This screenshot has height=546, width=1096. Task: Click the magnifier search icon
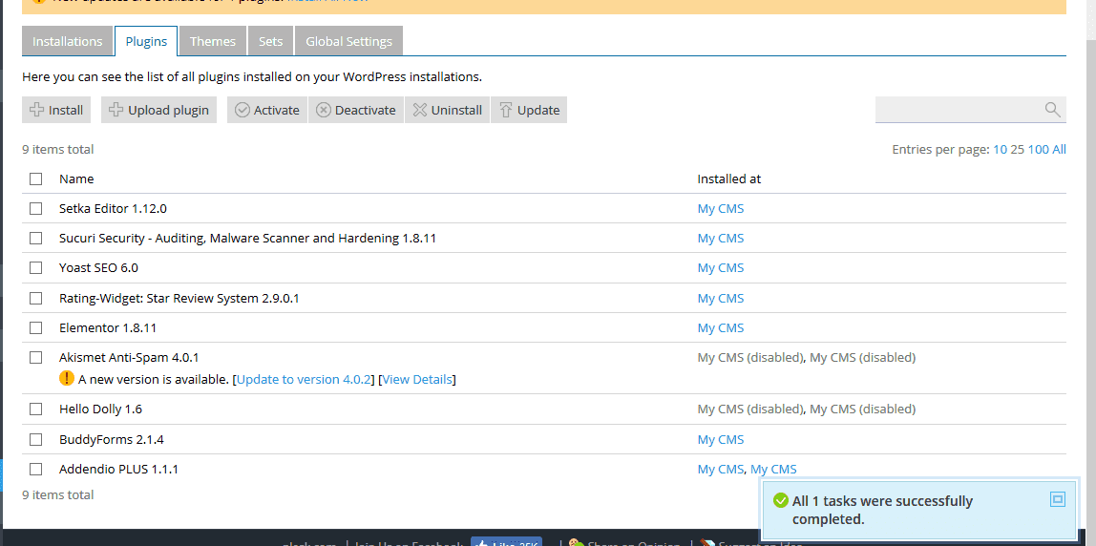pos(1052,109)
